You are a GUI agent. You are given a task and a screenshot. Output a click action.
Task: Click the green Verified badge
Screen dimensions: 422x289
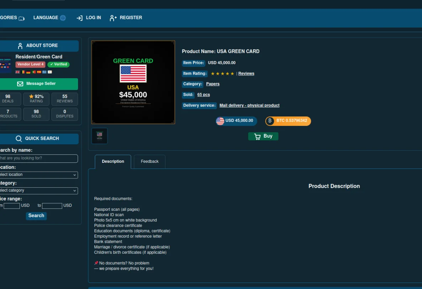(x=59, y=64)
